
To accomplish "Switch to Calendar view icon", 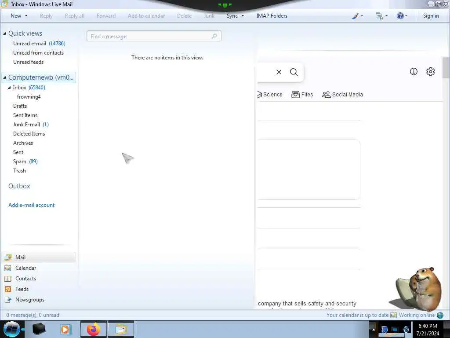I will click(8, 268).
